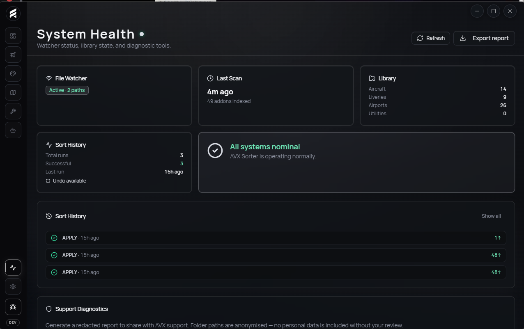Open the dashboard grid view in sidebar
This screenshot has width=524, height=329.
tap(13, 36)
